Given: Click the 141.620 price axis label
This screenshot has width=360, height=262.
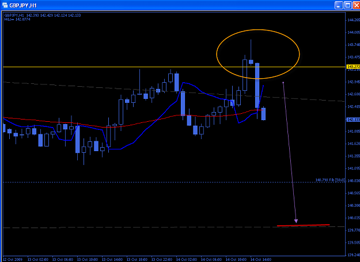Looking at the screenshot, I should click(354, 144).
